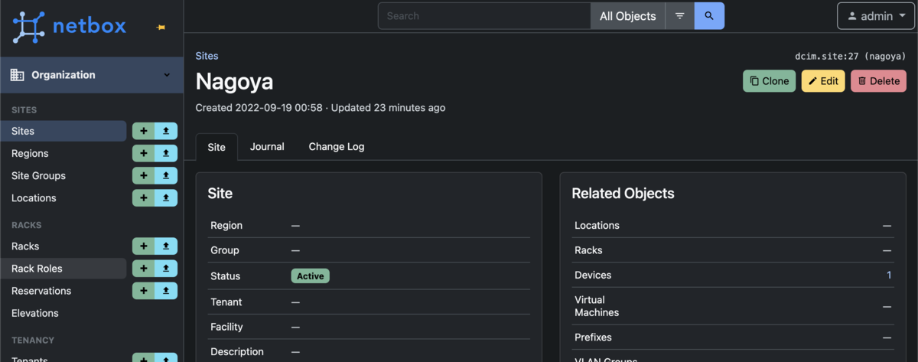
Task: Click the yellow Edit button
Action: tap(823, 81)
